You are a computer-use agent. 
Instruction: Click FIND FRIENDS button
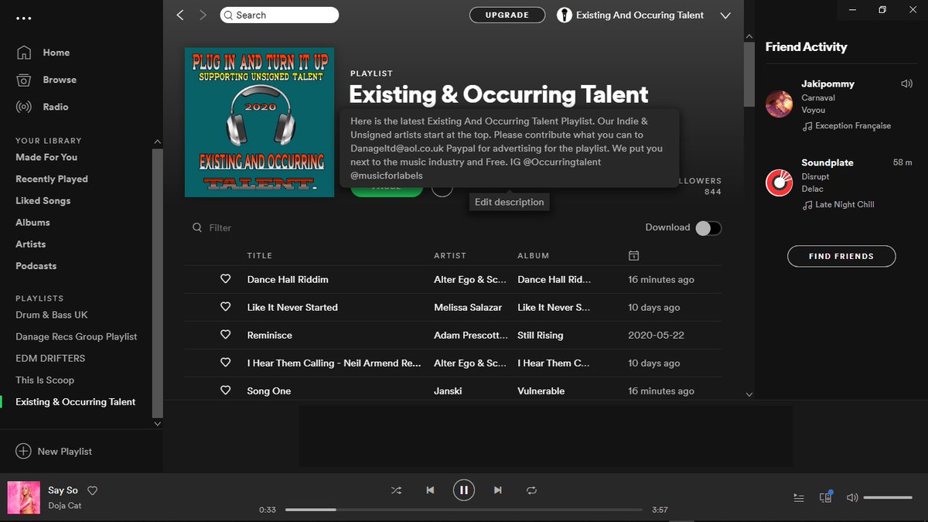point(841,256)
